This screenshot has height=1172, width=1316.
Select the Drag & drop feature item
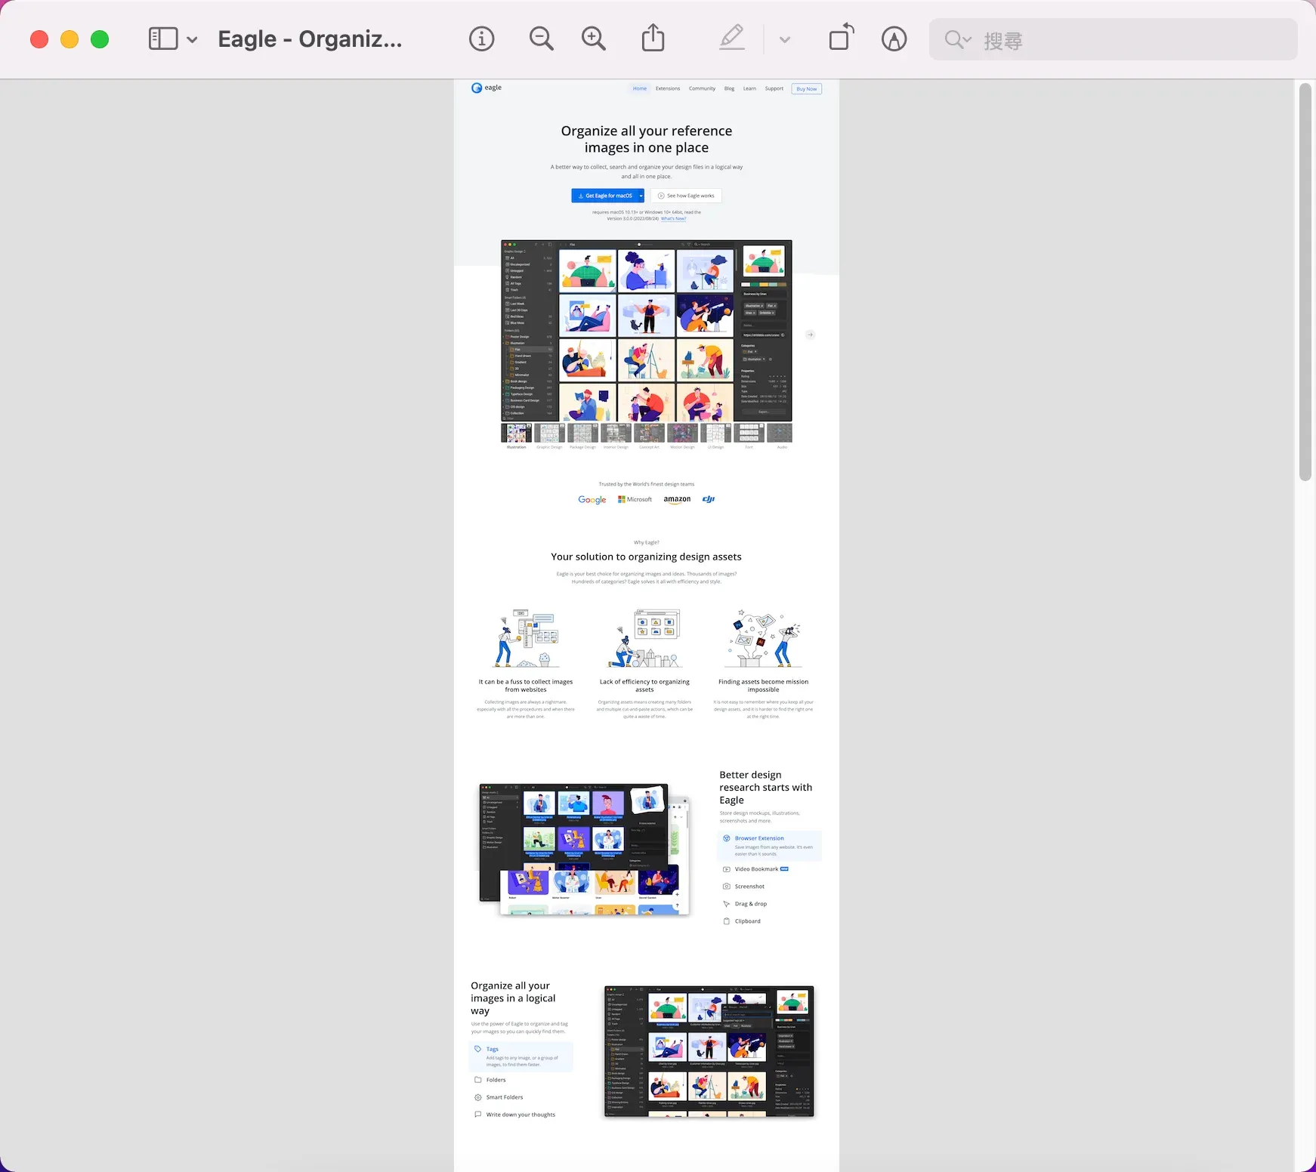tap(745, 904)
